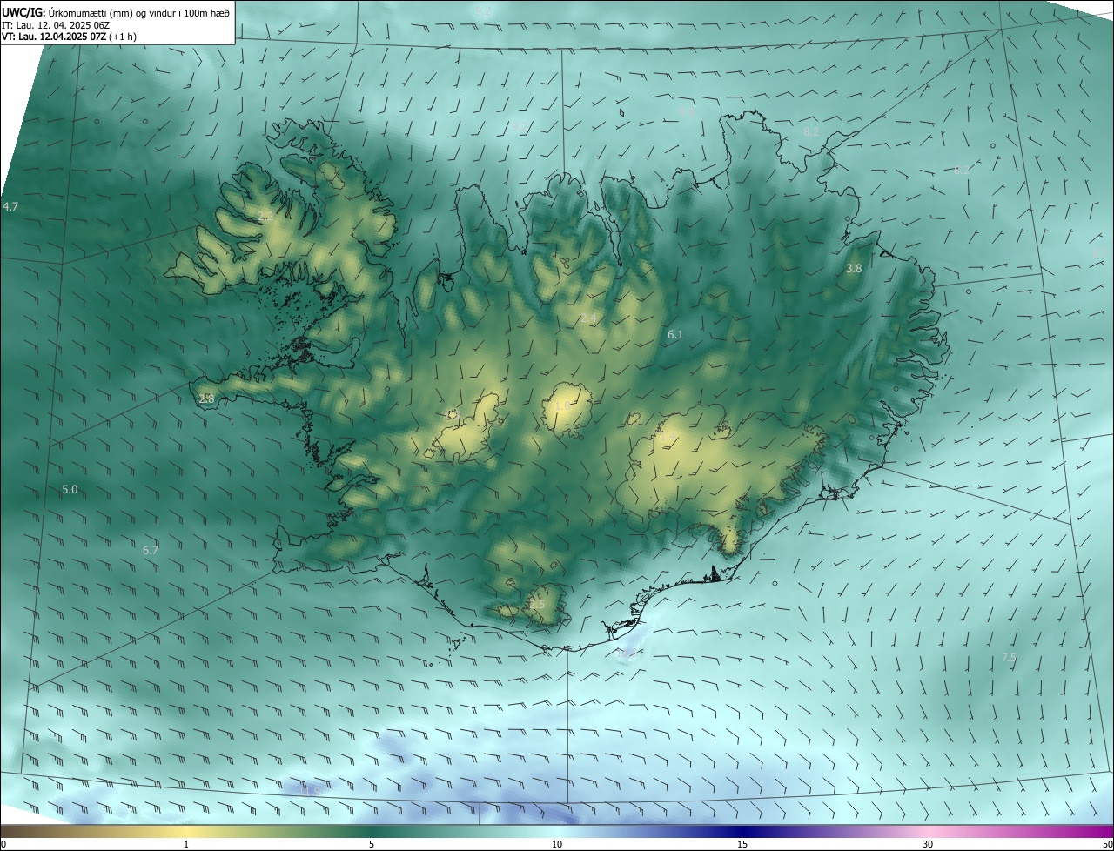The image size is (1114, 851).
Task: Select the 2.8 label on Snæfellsnes peninsula
Action: [x=206, y=399]
